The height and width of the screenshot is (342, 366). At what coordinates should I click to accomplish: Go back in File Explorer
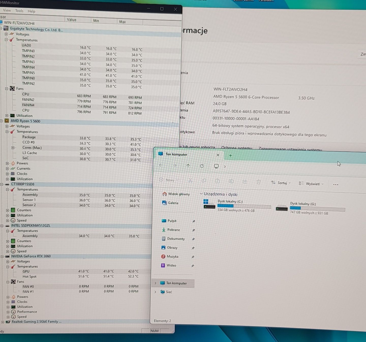click(x=161, y=165)
